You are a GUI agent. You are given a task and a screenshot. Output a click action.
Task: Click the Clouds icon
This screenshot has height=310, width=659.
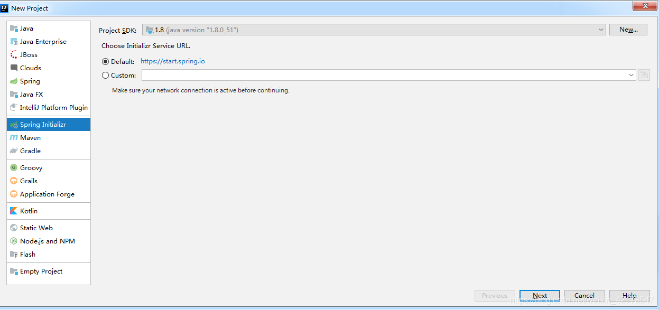tap(14, 68)
